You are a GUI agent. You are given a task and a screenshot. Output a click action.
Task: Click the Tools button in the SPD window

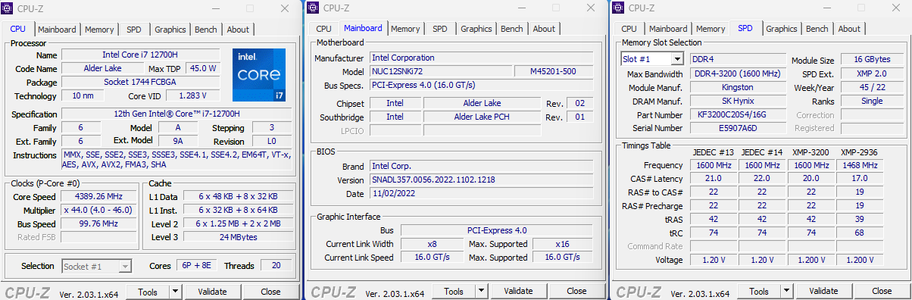click(759, 291)
